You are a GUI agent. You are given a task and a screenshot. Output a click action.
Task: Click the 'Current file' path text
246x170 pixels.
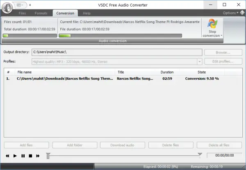pos(130,22)
